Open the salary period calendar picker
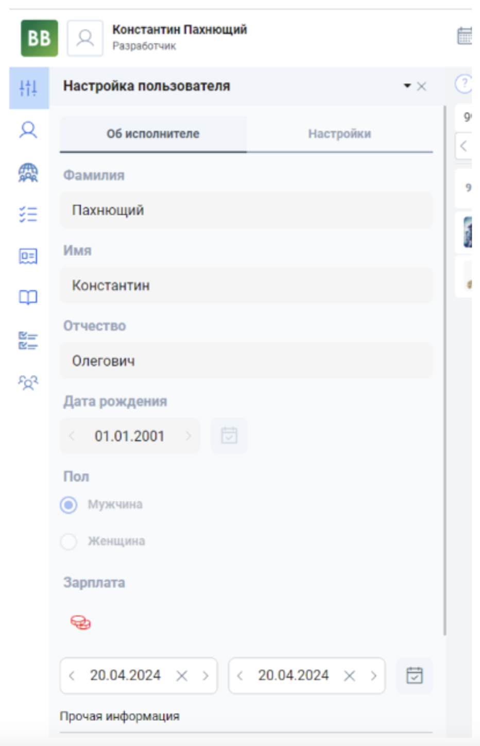This screenshot has width=480, height=746. point(415,675)
